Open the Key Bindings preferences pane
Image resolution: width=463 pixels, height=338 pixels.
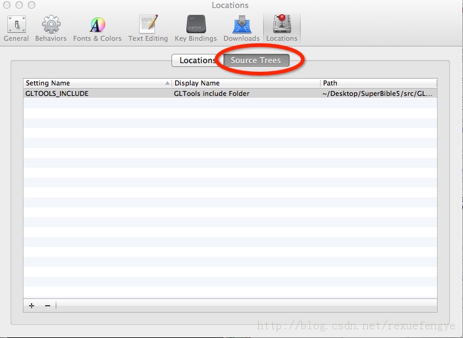click(196, 28)
